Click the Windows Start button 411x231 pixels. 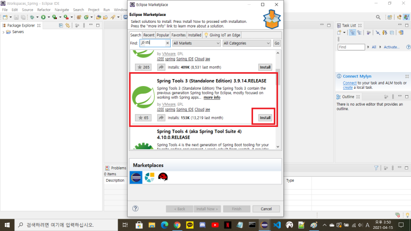(x=7, y=225)
